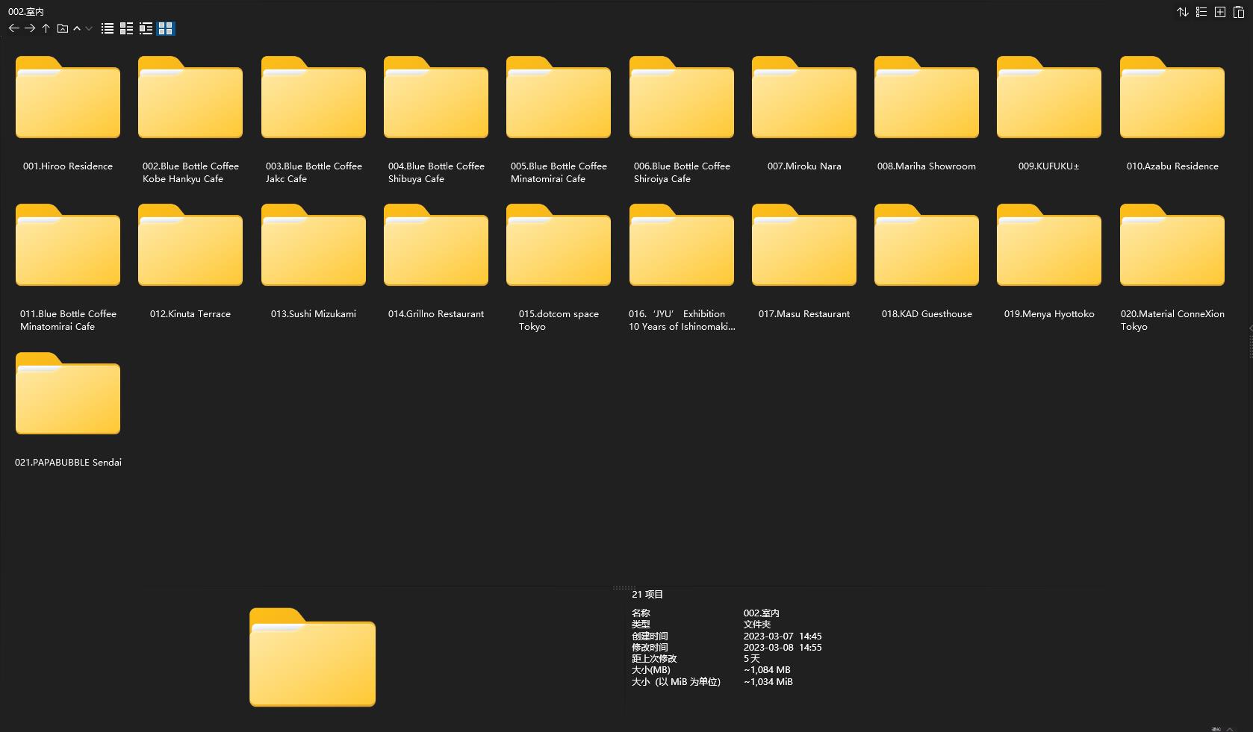This screenshot has height=732, width=1253.
Task: Select the 008.Mariha Showroom folder
Action: (x=927, y=113)
